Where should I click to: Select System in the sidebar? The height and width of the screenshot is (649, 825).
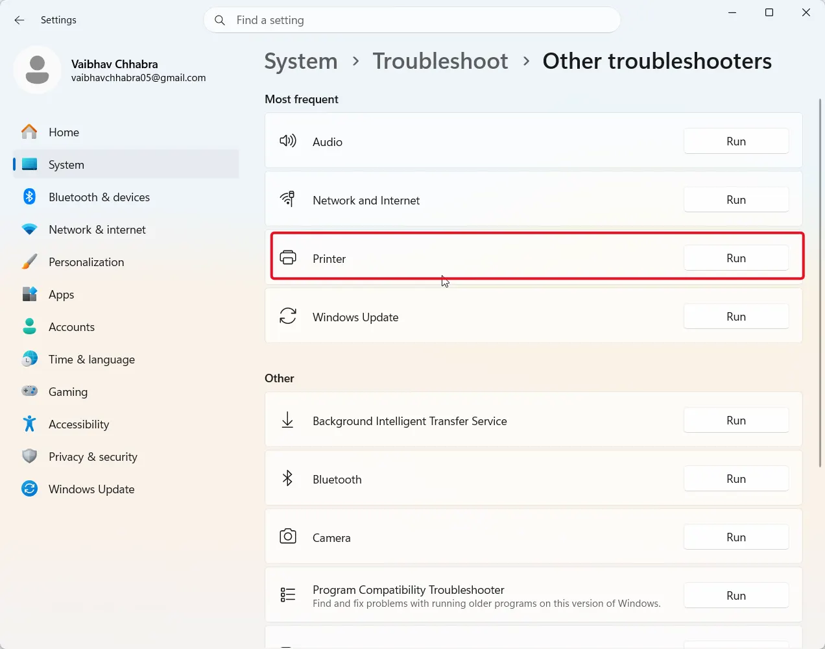pyautogui.click(x=126, y=164)
